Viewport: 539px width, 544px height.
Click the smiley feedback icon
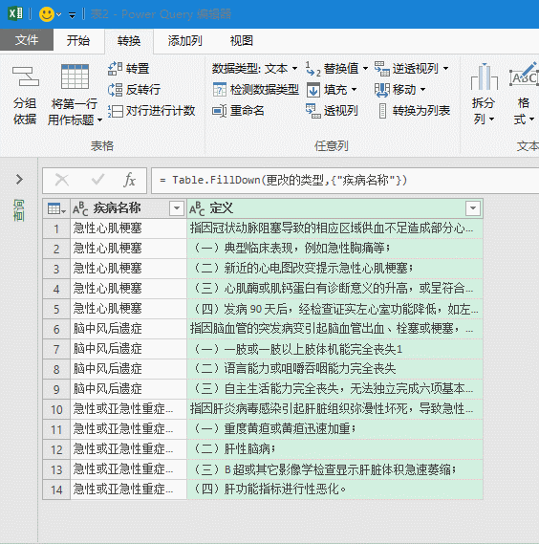47,14
